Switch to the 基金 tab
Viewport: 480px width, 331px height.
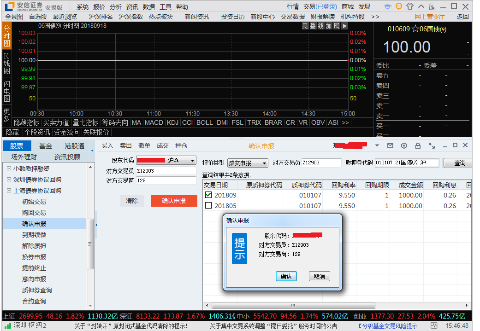point(46,146)
